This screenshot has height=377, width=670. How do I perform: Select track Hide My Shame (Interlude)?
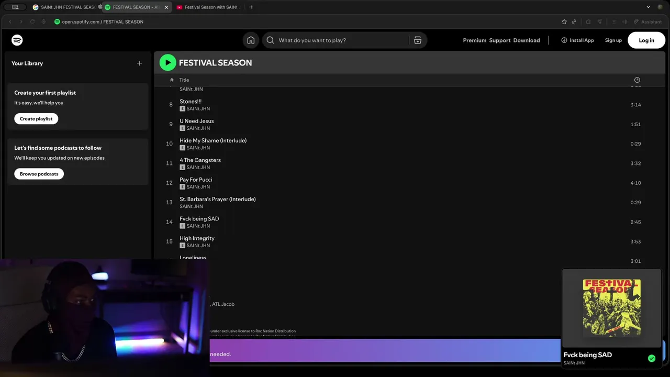point(213,140)
